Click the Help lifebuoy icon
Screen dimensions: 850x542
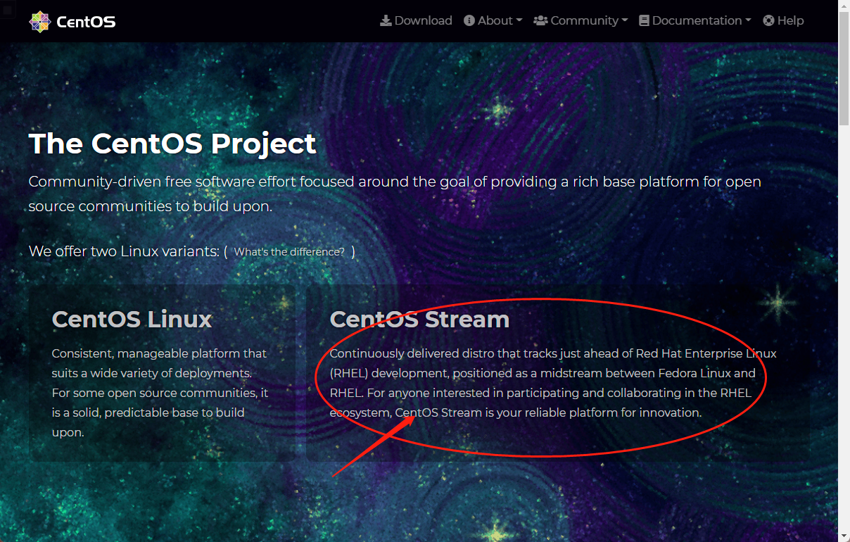tap(768, 20)
